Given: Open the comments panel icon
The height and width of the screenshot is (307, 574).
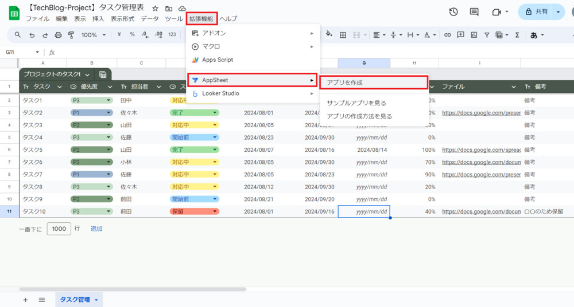Looking at the screenshot, I should [474, 12].
